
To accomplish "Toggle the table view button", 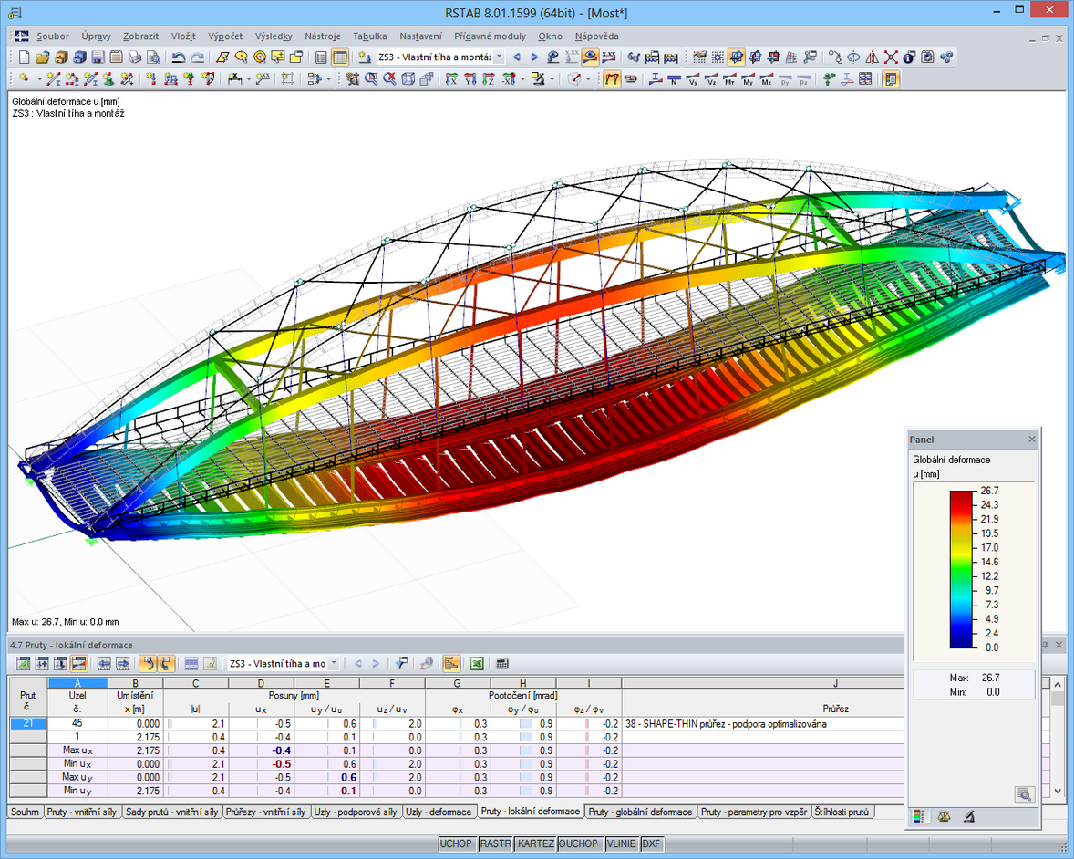I will tap(340, 57).
